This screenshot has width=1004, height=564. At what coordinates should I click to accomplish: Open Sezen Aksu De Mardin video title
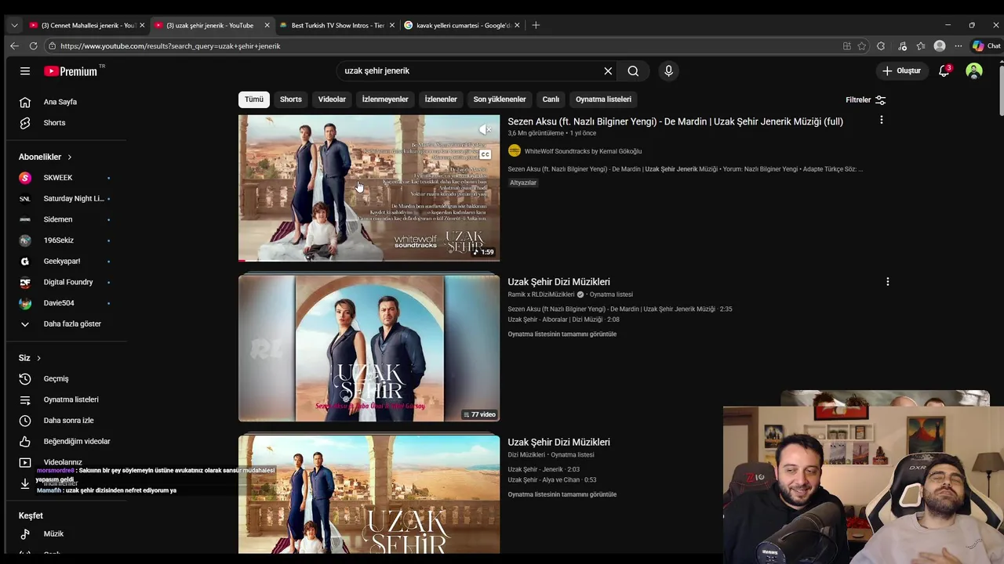pos(675,121)
